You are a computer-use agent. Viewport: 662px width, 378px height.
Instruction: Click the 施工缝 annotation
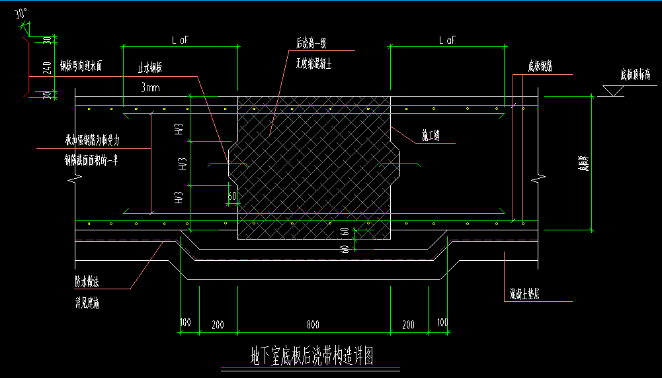pyautogui.click(x=431, y=136)
